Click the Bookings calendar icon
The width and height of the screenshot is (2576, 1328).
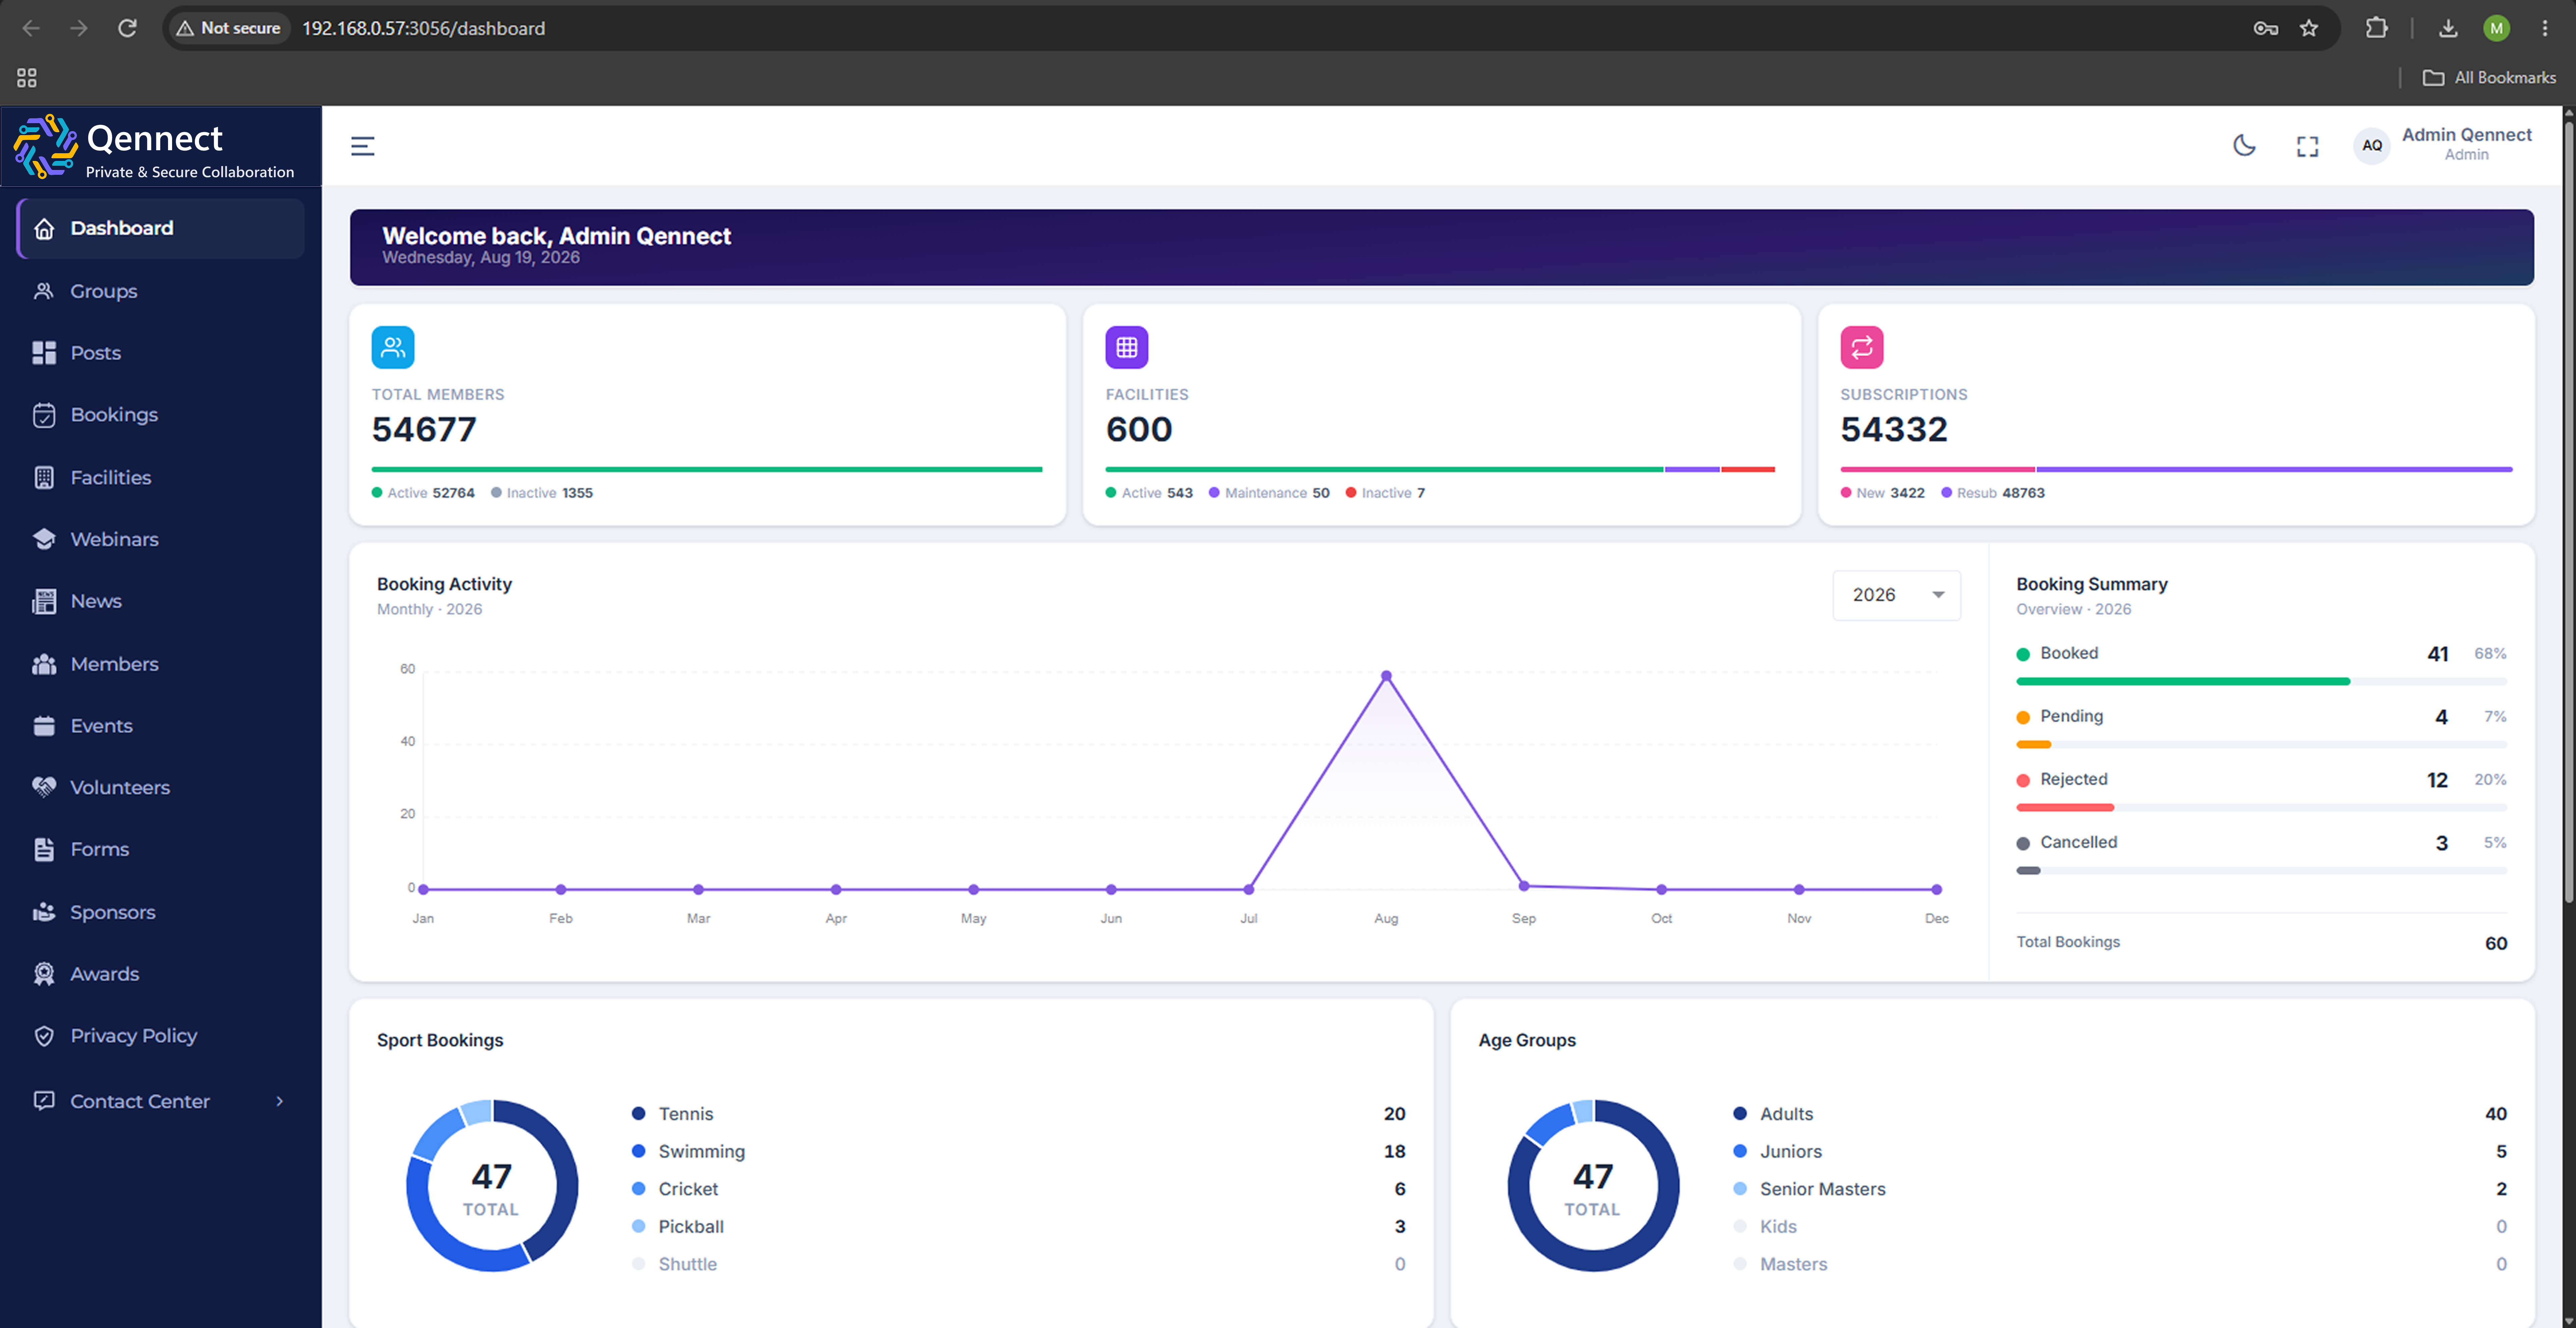[x=44, y=415]
